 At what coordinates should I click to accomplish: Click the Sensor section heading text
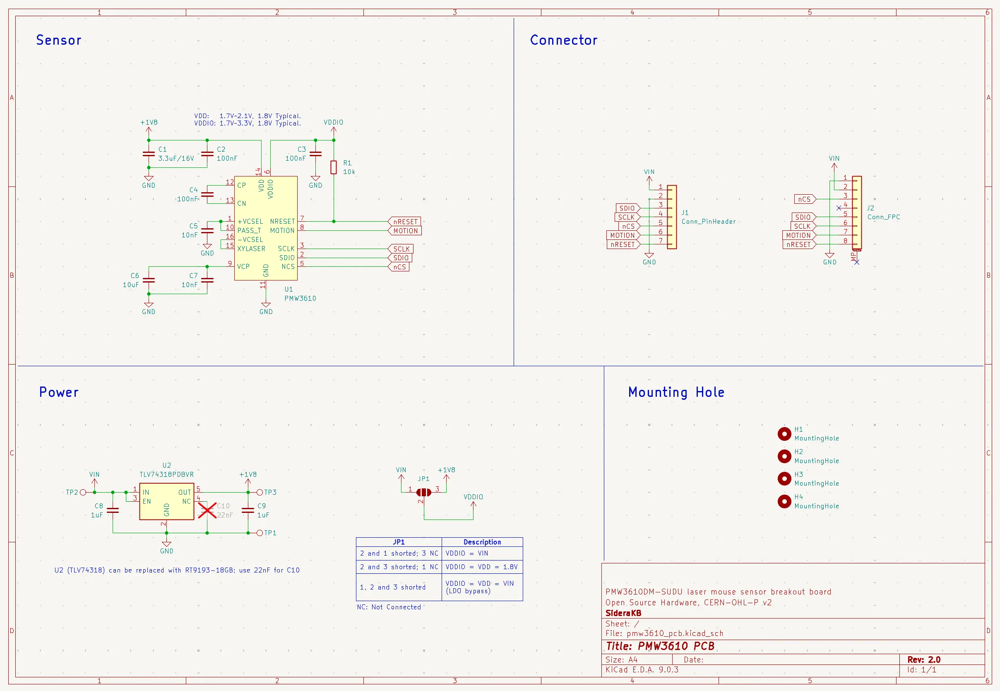coord(59,40)
